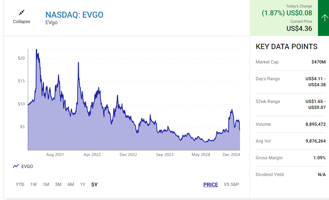Click the Volume label
329x200 pixels.
pos(263,124)
